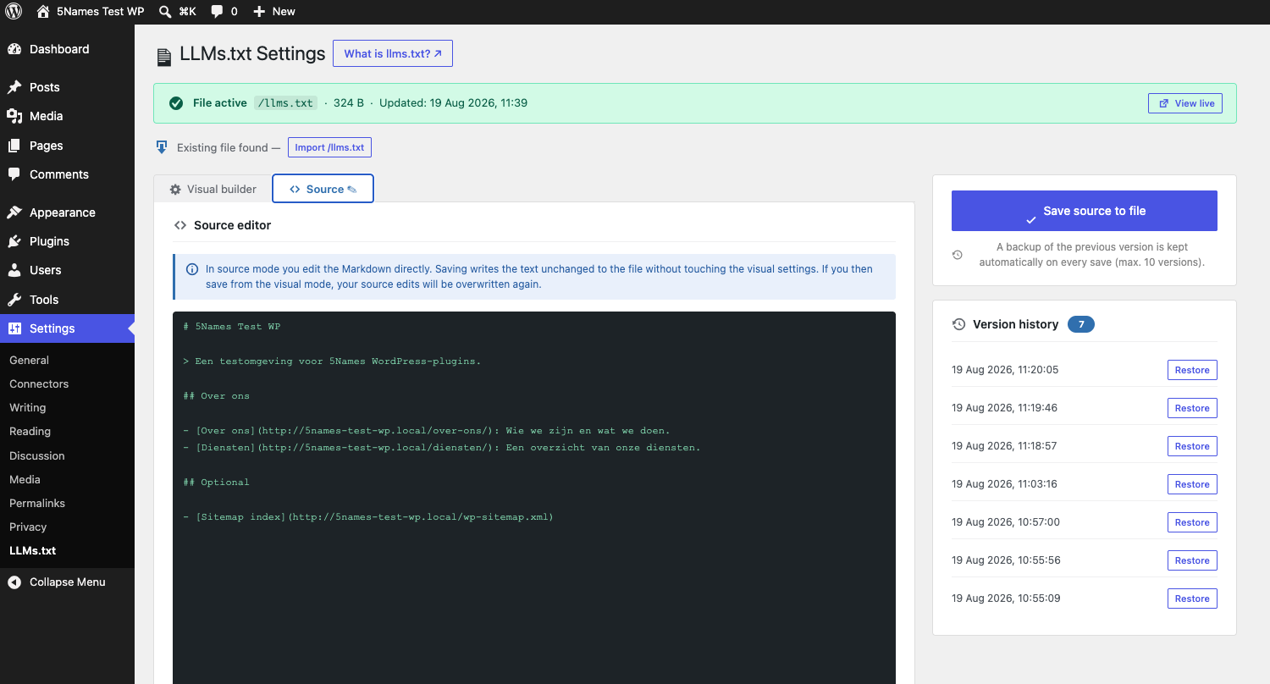Open the WordPress logo menu
This screenshot has height=684, width=1270.
pos(14,12)
